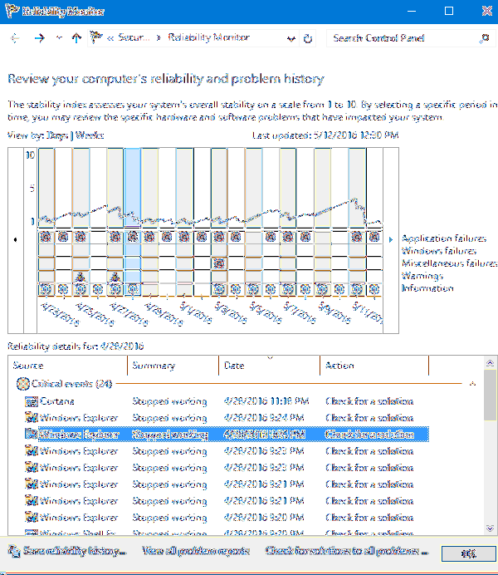
Task: Click in the Search Control Panel field
Action: point(398,38)
